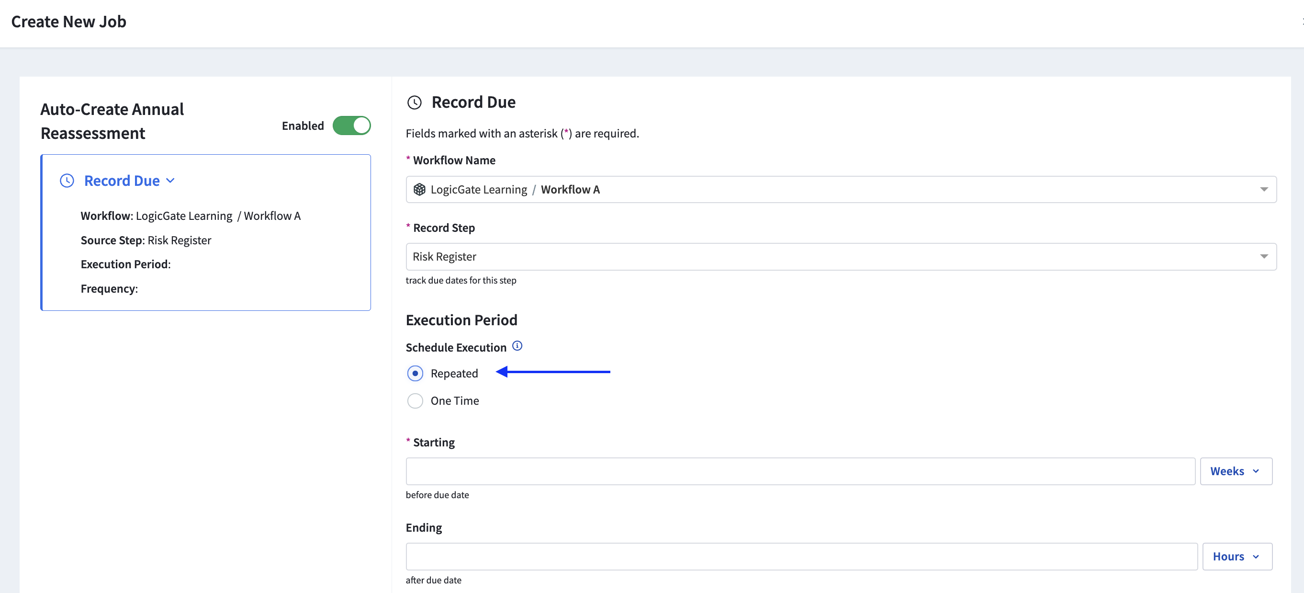The width and height of the screenshot is (1304, 593).
Task: Click the clock icon in left Record Due card
Action: (67, 181)
